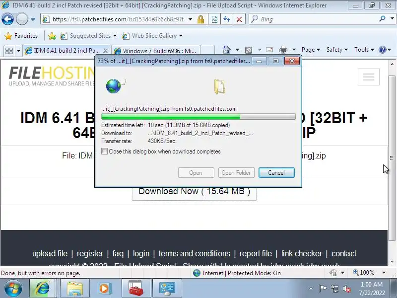
Task: Click the muted volume tray icon
Action: pyautogui.click(x=347, y=289)
